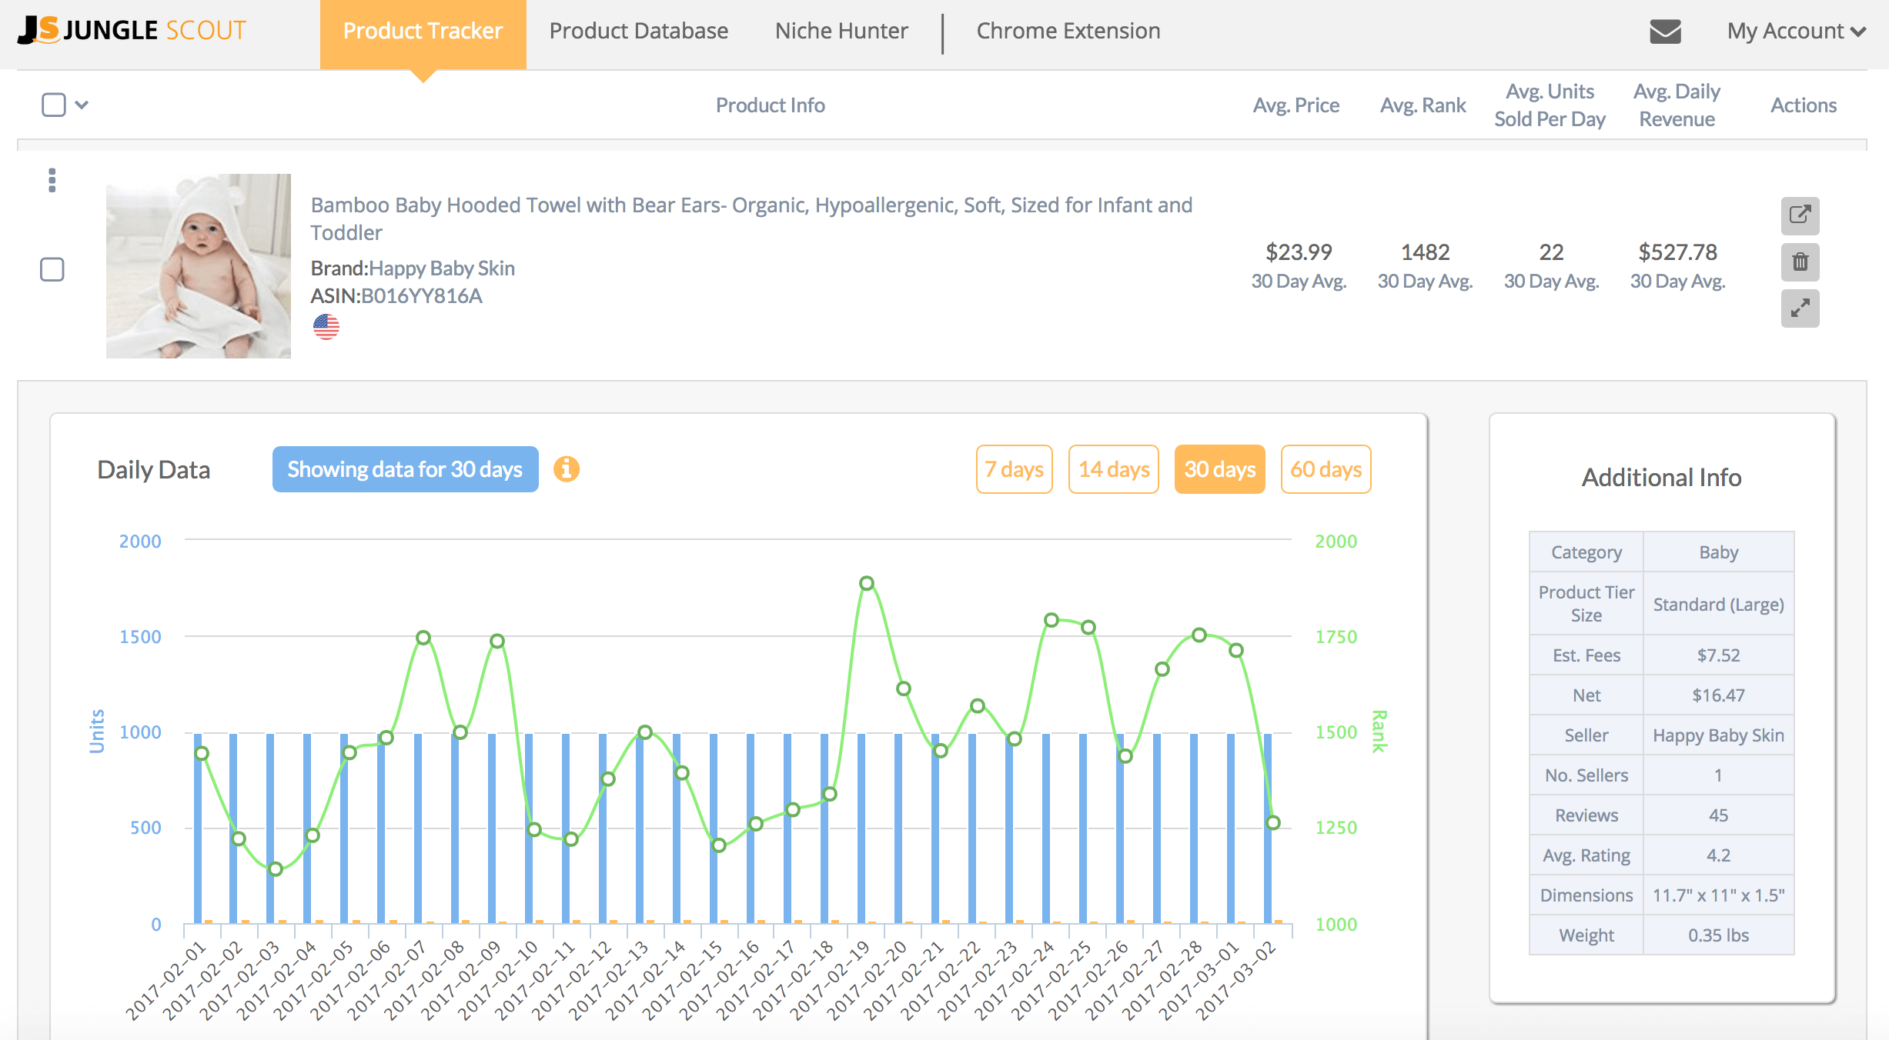Click the external link action icon
Screen dimensions: 1889x1040
pos(1800,215)
